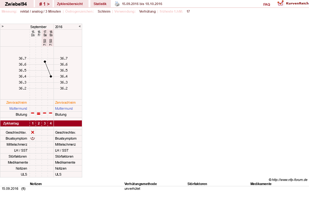The width and height of the screenshot is (309, 215).
Task: Click the Zyklustag row label
Action: pos(11,123)
